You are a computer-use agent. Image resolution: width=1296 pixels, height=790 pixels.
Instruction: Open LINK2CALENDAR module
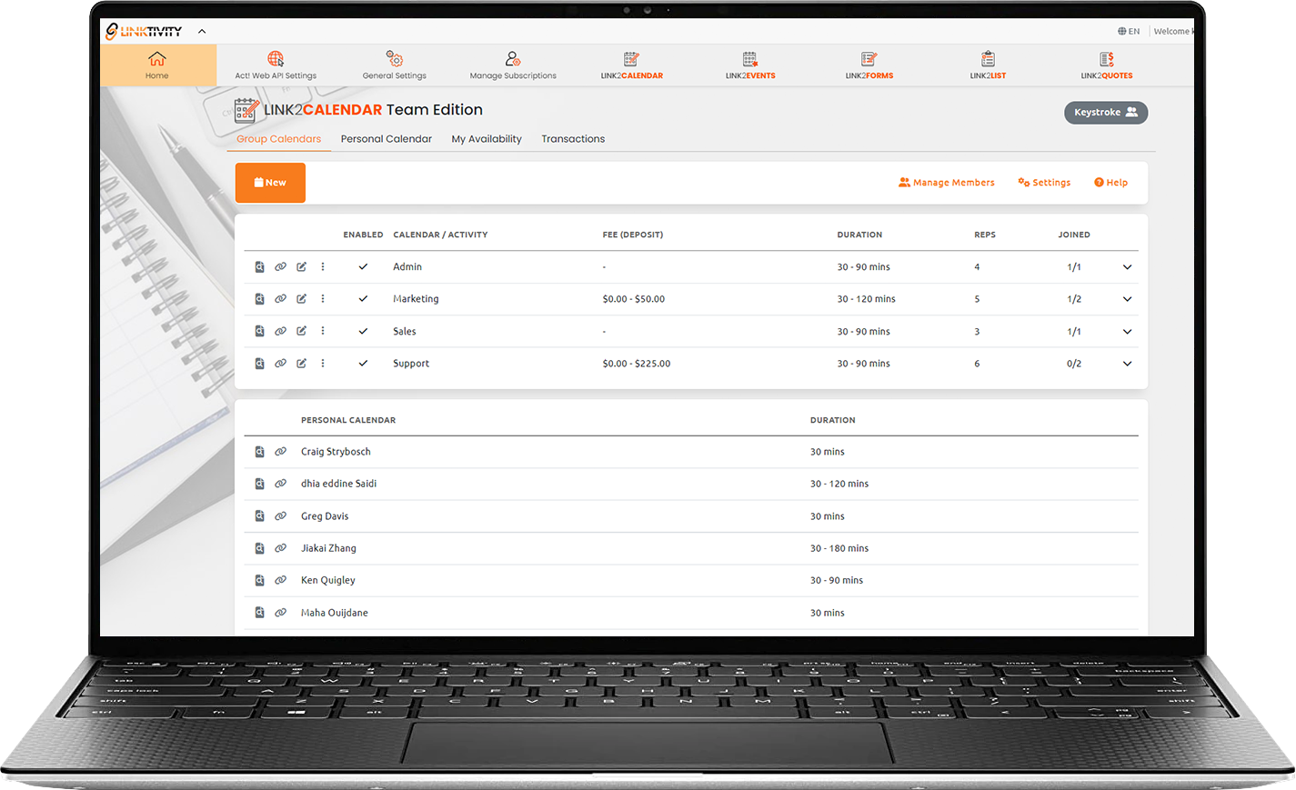[x=632, y=65]
